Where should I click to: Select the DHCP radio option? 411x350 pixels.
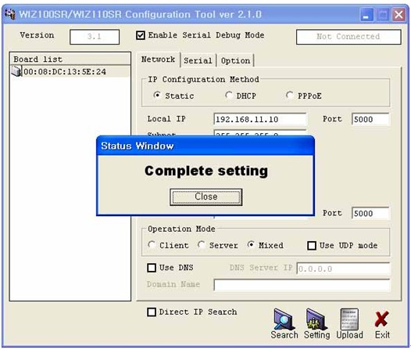pos(229,95)
